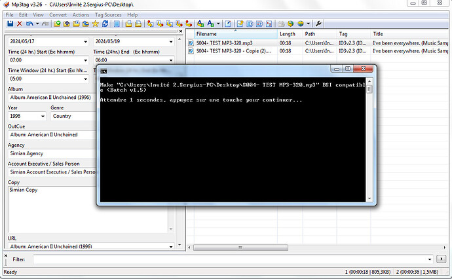Click the Save tag floppy disk icon
The image size is (452, 279).
pyautogui.click(x=10, y=24)
